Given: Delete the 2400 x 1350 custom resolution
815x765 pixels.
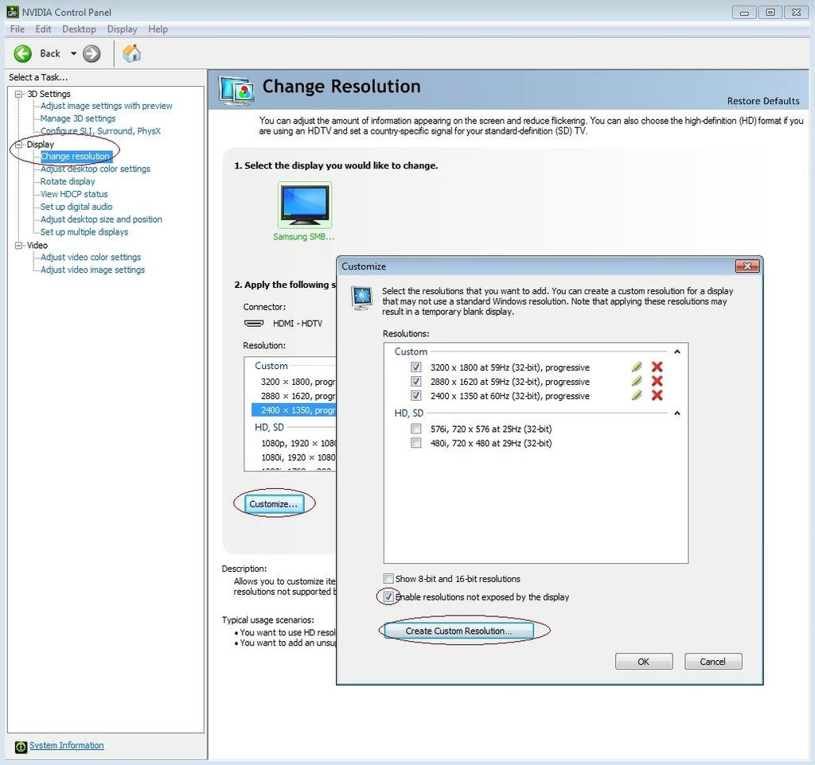Looking at the screenshot, I should pyautogui.click(x=657, y=396).
